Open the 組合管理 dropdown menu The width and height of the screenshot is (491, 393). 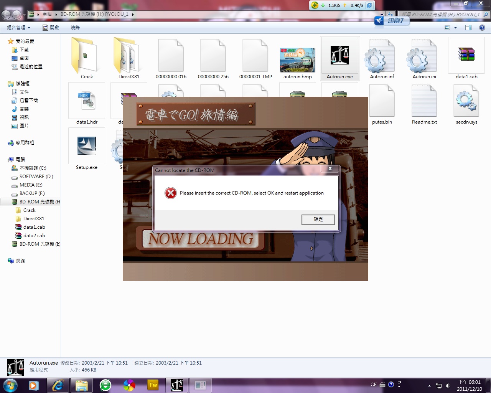(18, 28)
